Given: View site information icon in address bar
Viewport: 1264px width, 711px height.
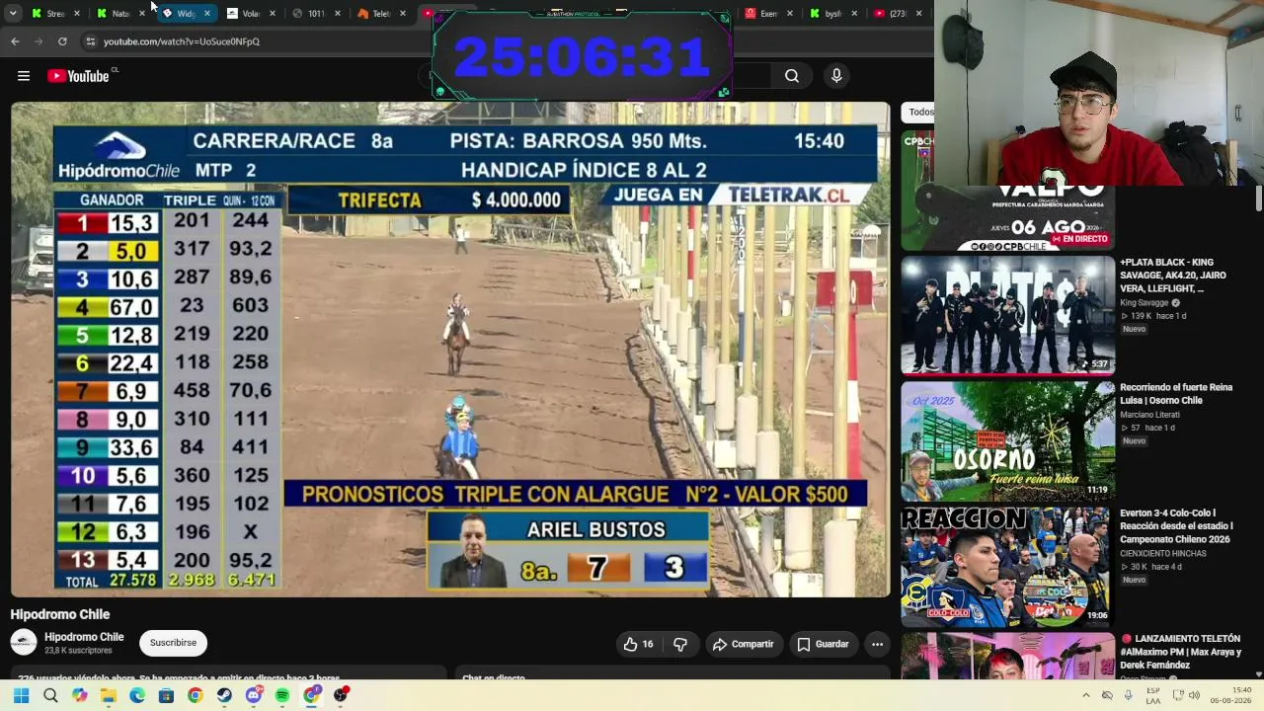Looking at the screenshot, I should [x=90, y=41].
